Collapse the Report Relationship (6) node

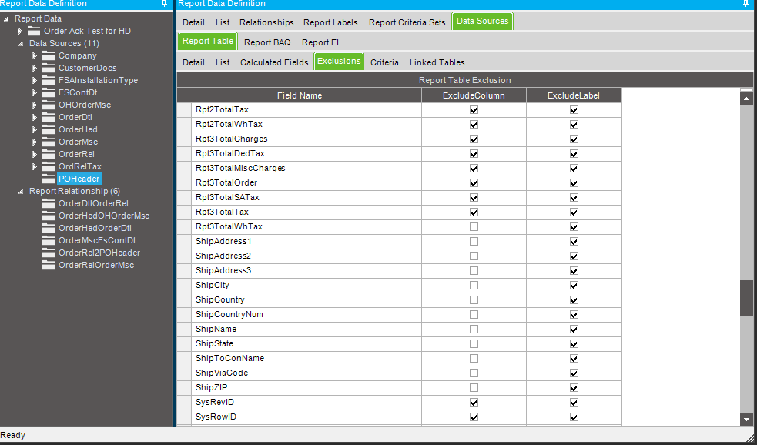click(20, 191)
